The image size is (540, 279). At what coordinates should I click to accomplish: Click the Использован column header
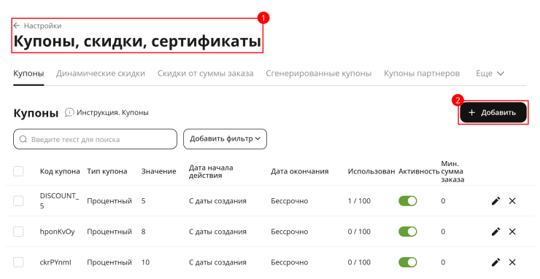tap(371, 171)
